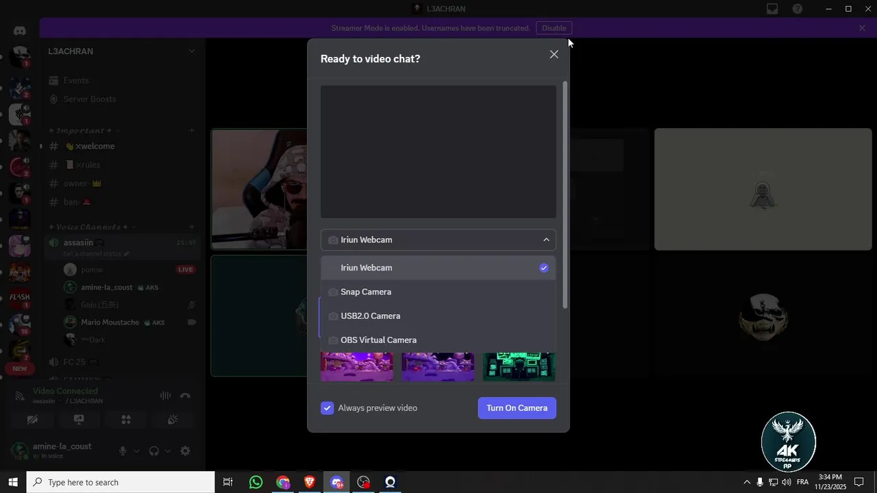Close the Ready to video chat dialog
877x493 pixels.
pyautogui.click(x=554, y=54)
